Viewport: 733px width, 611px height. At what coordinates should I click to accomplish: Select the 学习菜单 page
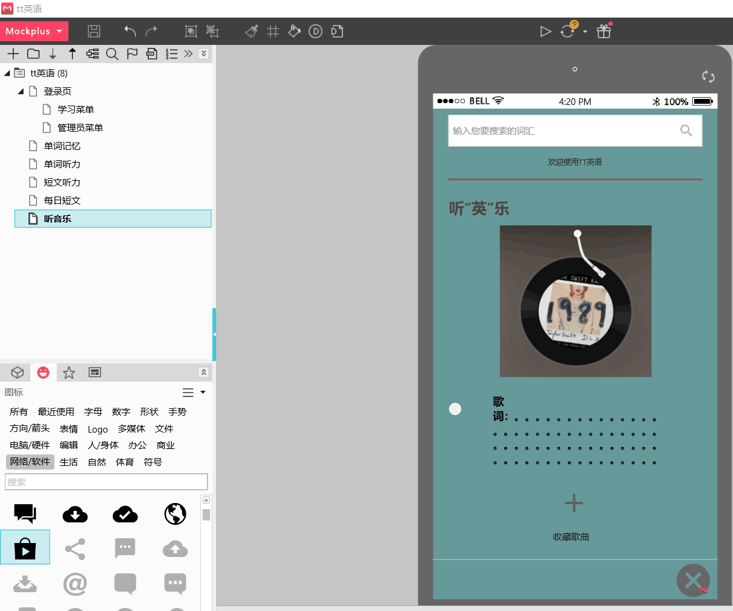(76, 110)
